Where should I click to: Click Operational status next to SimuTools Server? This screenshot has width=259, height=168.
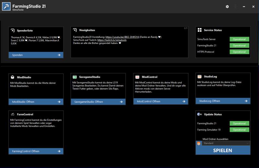click(239, 39)
